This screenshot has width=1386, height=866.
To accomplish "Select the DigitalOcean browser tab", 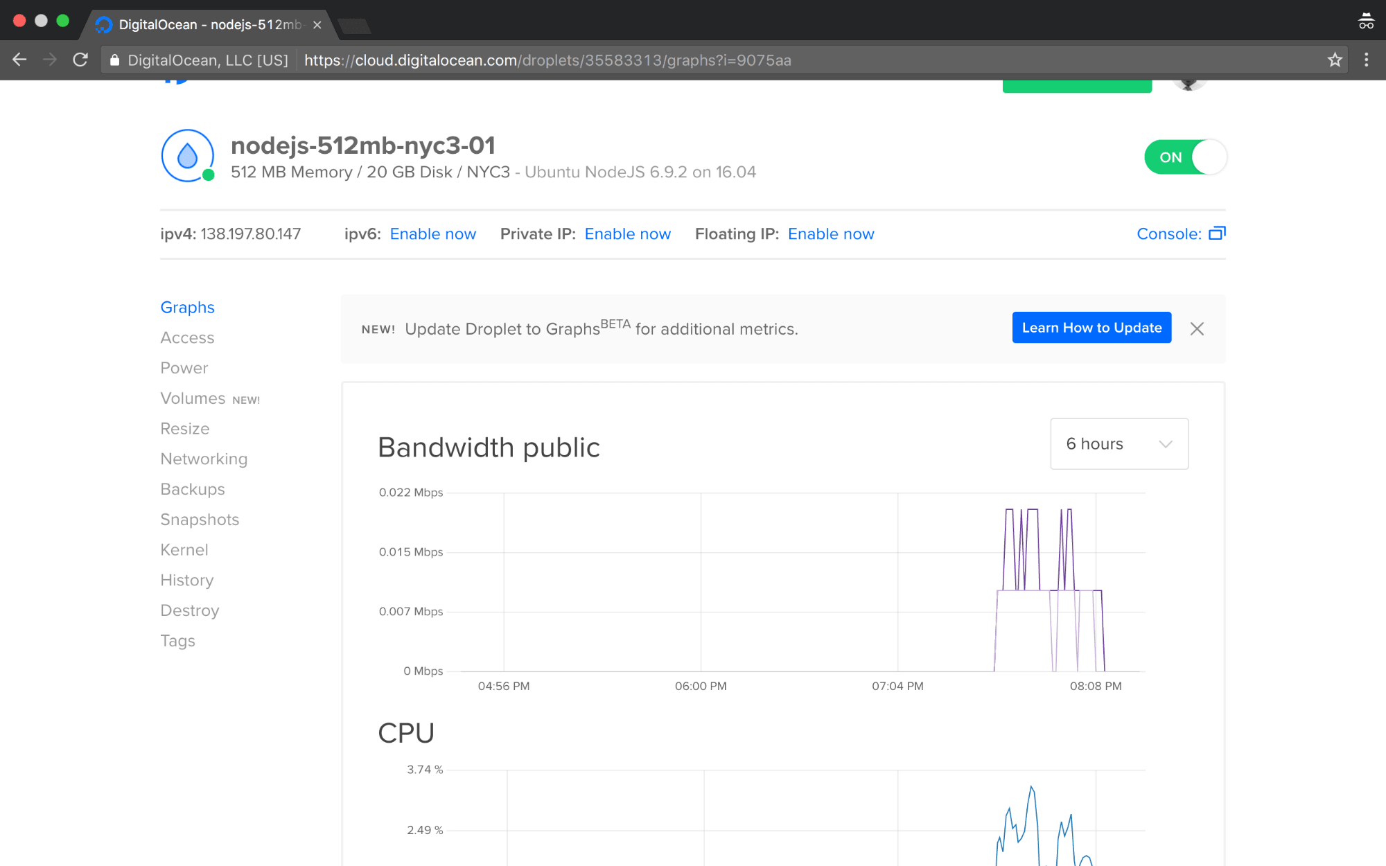I will 208,25.
